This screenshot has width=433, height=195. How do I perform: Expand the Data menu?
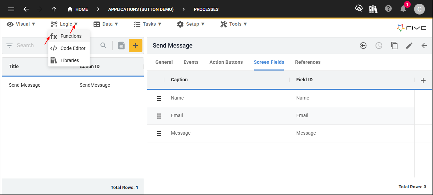pyautogui.click(x=106, y=24)
